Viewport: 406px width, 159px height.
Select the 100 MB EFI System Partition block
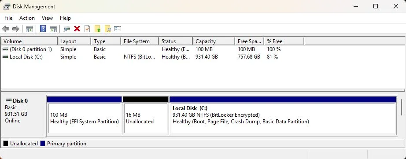pyautogui.click(x=85, y=115)
